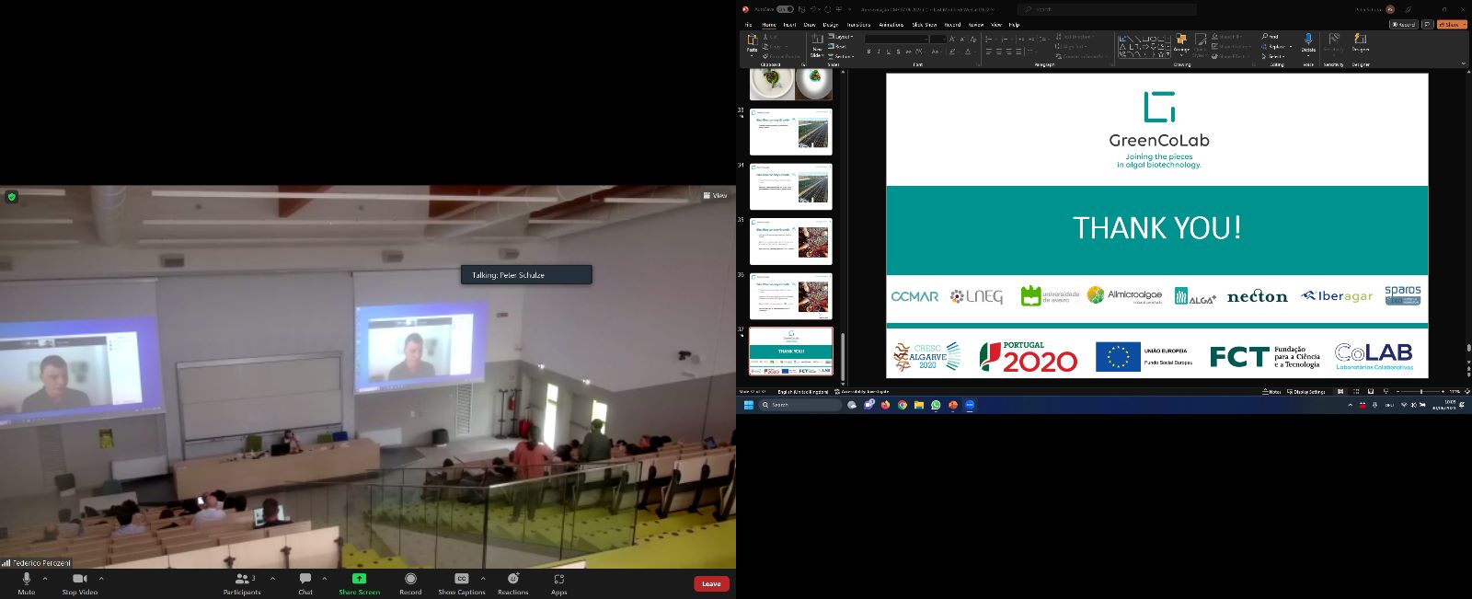Viewport: 1472px width, 599px height.
Task: Switch to the Insert ribbon tab
Action: pos(789,25)
